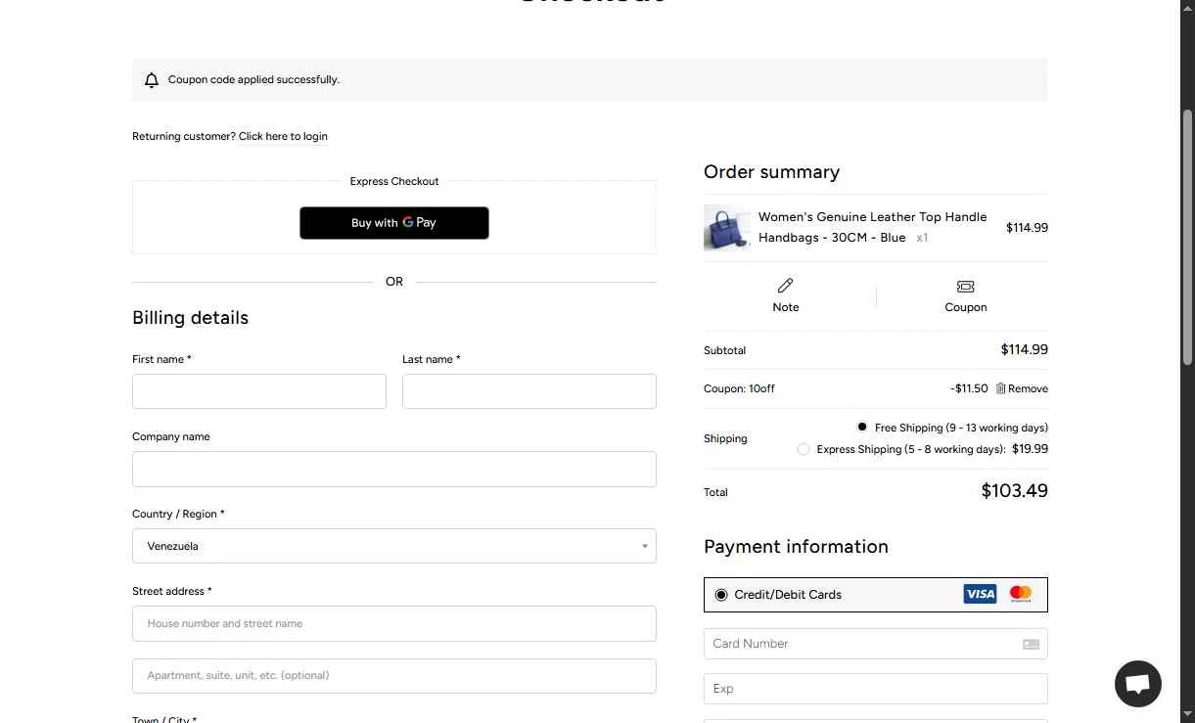Select Free Shipping option
This screenshot has width=1195, height=723.
pyautogui.click(x=862, y=428)
